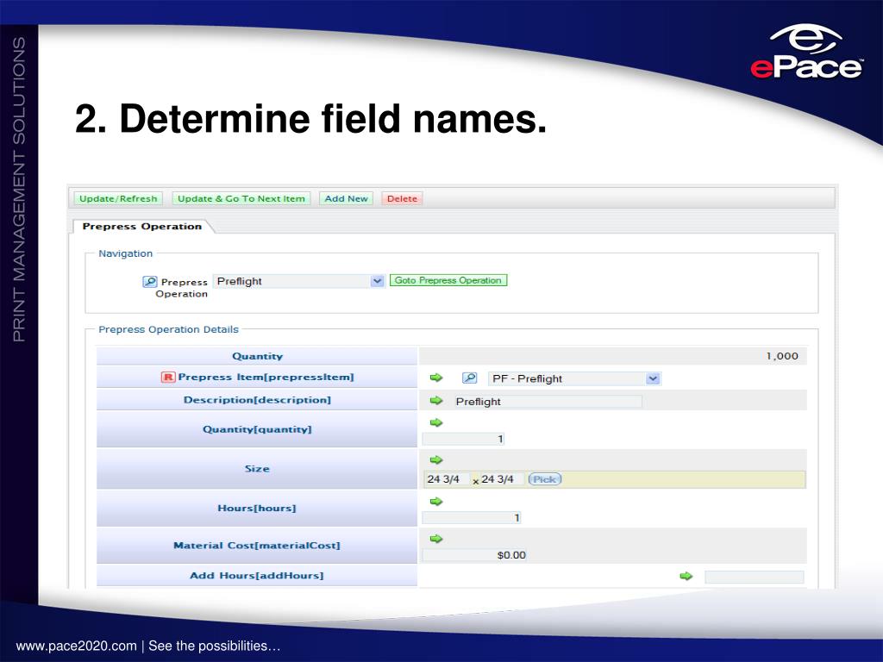Click the Description field containing Preflight
The height and width of the screenshot is (662, 883).
tap(548, 402)
